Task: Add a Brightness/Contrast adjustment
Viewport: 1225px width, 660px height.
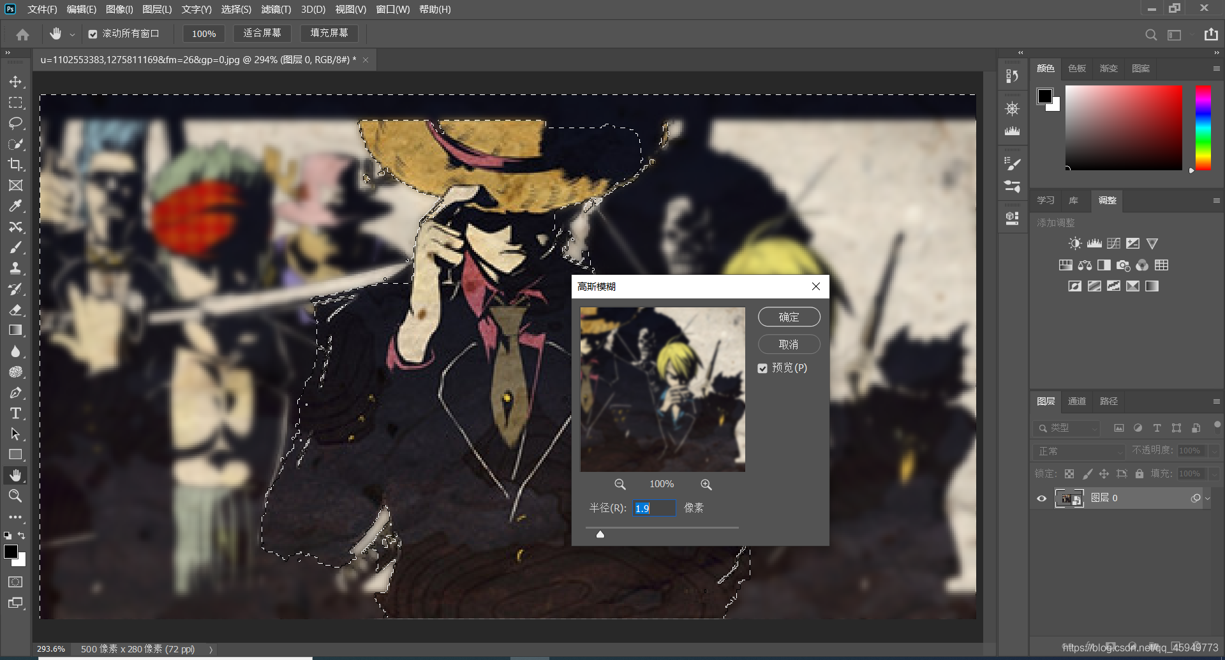Action: [x=1075, y=244]
